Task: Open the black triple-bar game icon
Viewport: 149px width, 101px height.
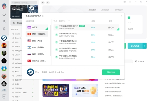Action: pyautogui.click(x=4, y=61)
